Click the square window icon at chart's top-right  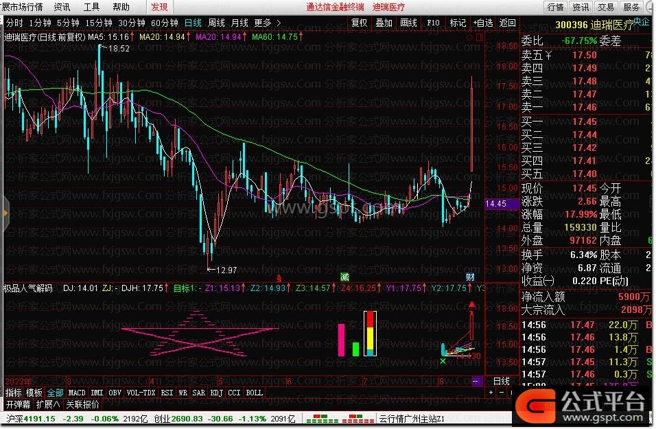tap(480, 37)
